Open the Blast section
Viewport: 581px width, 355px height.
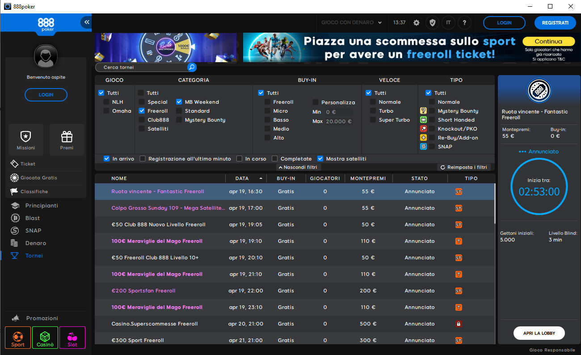tap(33, 218)
